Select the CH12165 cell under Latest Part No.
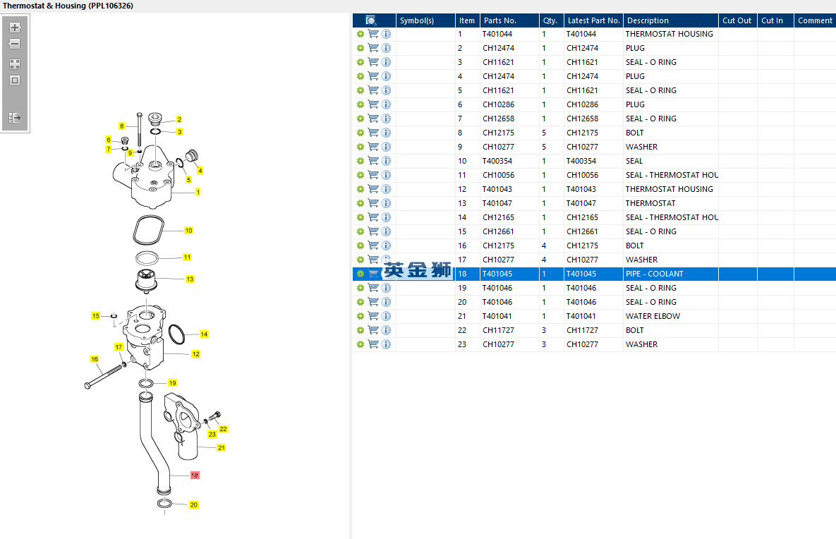 [593, 217]
